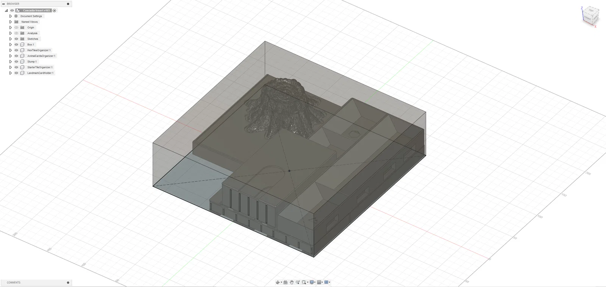Click the Stump:1 component icon
The width and height of the screenshot is (606, 287).
point(22,62)
